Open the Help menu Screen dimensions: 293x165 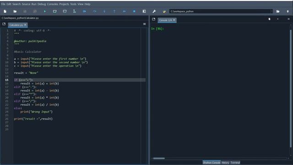(87, 4)
